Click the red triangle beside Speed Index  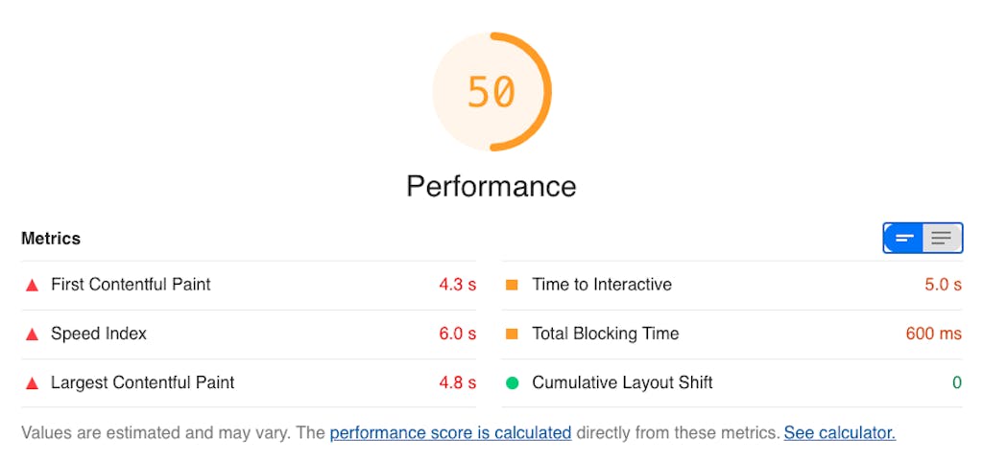coord(32,335)
